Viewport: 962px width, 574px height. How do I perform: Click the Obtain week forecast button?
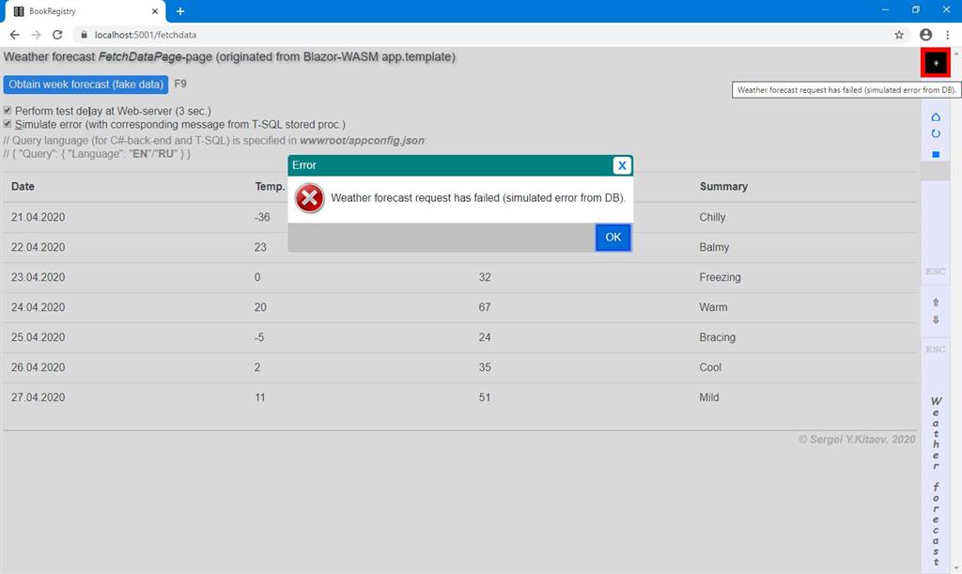85,84
